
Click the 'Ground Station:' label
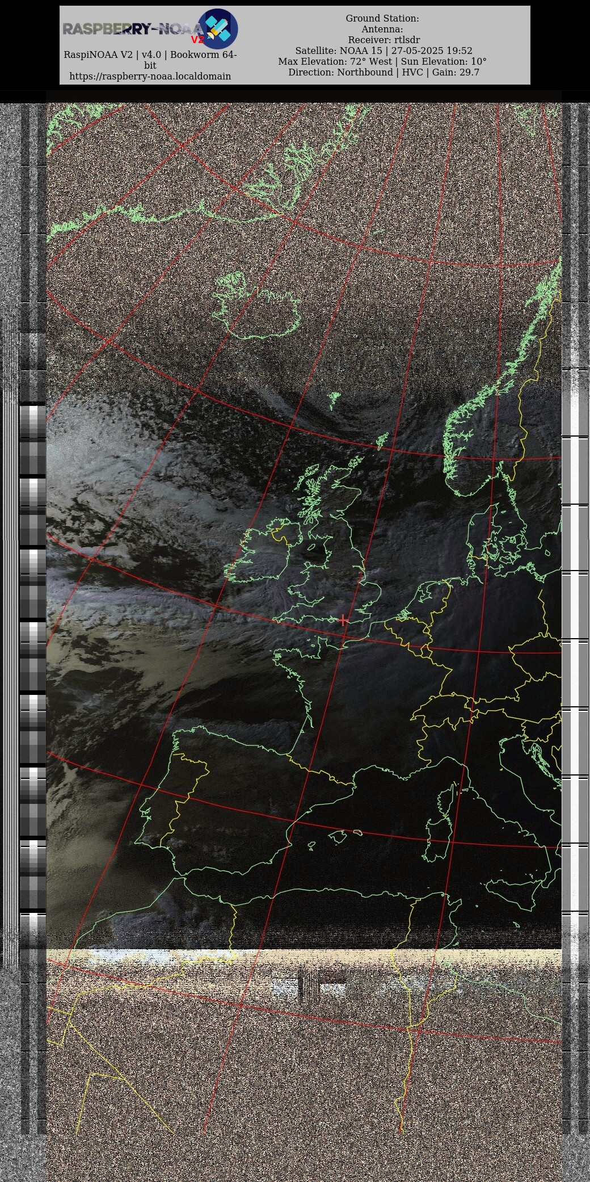[382, 19]
